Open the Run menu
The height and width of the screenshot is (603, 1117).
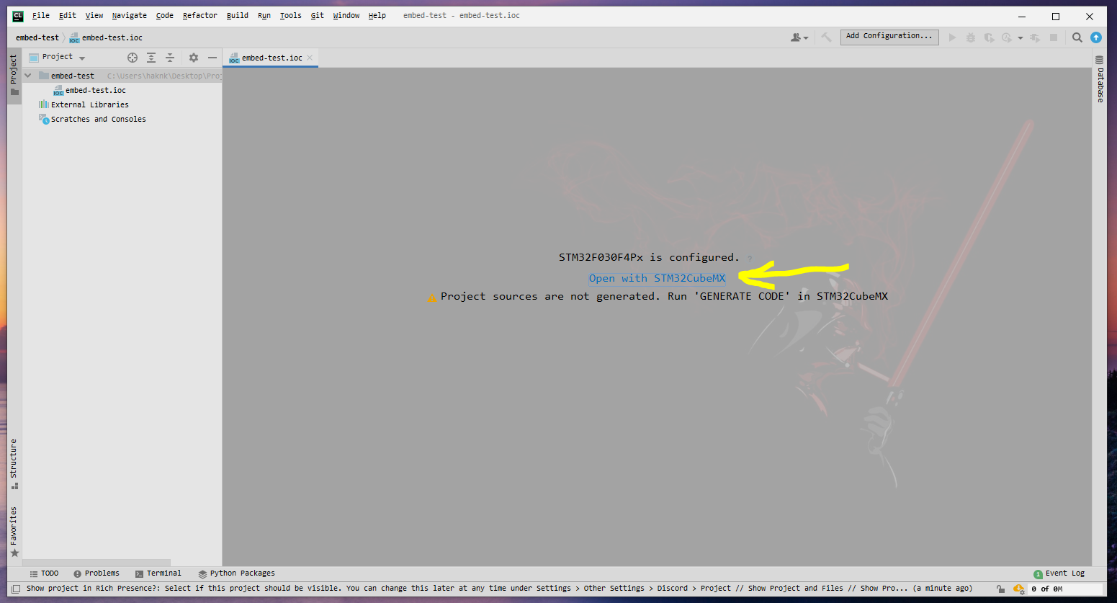264,15
